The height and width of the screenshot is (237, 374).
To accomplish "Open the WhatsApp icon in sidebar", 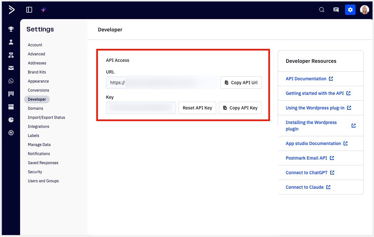I will tap(11, 81).
